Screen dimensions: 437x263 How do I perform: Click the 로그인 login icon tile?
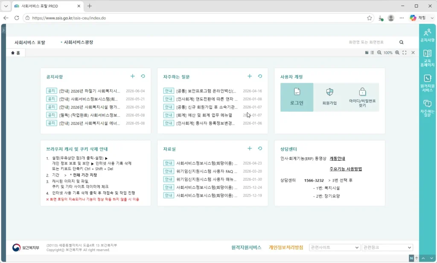pyautogui.click(x=297, y=97)
